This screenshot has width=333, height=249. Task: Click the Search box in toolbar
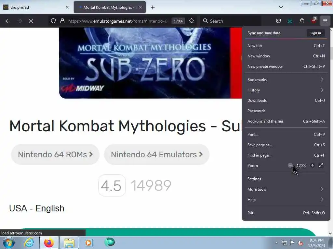click(231, 21)
